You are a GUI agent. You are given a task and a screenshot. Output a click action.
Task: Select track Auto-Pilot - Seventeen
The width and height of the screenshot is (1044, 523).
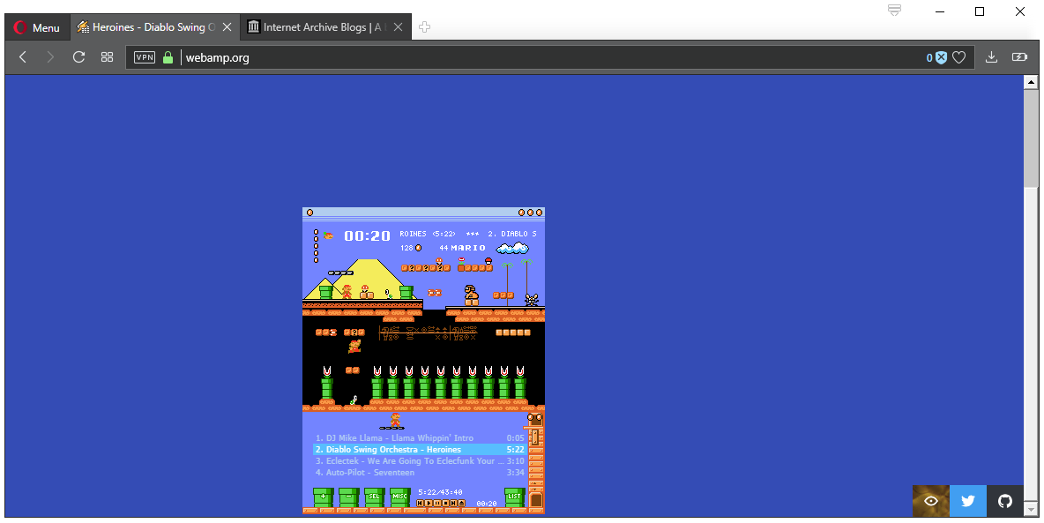(419, 473)
